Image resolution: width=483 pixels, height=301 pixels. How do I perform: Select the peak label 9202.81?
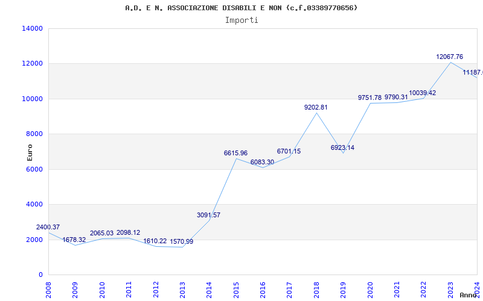(316, 108)
